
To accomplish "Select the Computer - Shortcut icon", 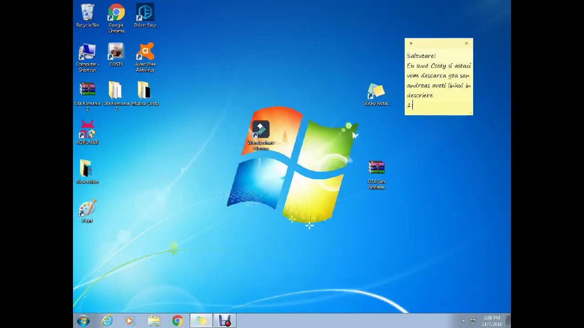I will (87, 57).
